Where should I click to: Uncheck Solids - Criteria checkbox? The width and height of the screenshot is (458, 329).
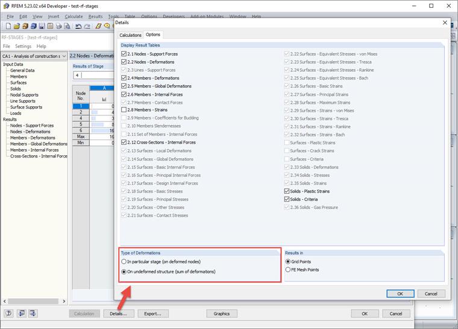coord(287,199)
